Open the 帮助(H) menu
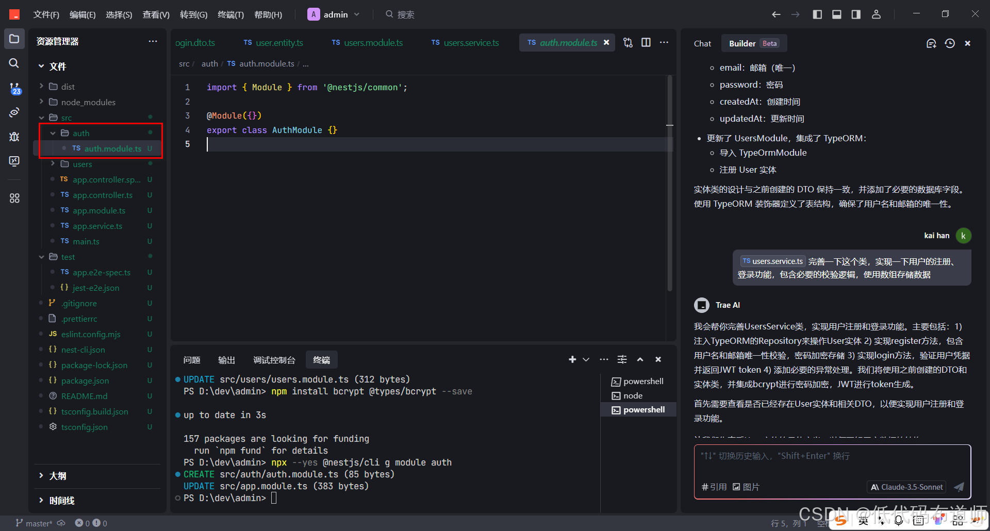The height and width of the screenshot is (531, 990). 268,14
